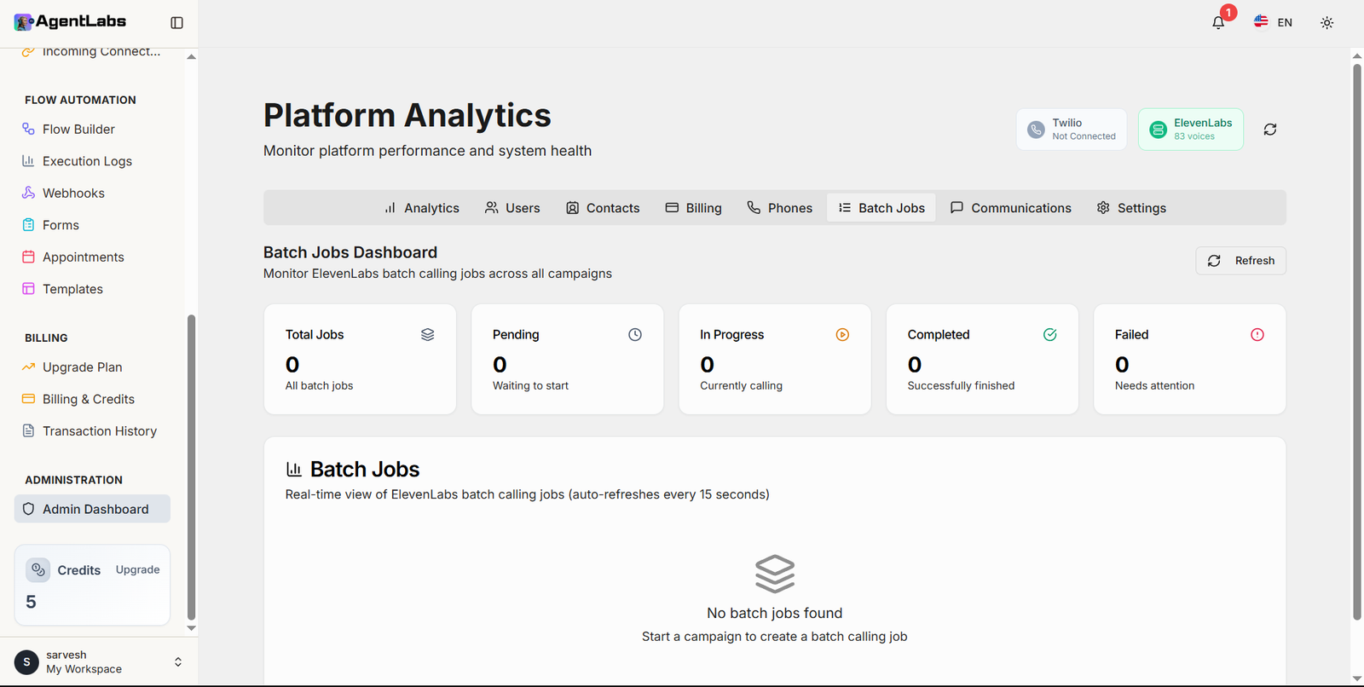The height and width of the screenshot is (687, 1364).
Task: Click the 'Currently calling' label
Action: point(741,386)
